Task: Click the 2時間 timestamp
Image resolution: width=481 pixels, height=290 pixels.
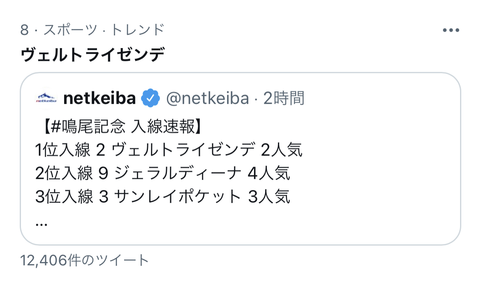Action: pyautogui.click(x=284, y=99)
